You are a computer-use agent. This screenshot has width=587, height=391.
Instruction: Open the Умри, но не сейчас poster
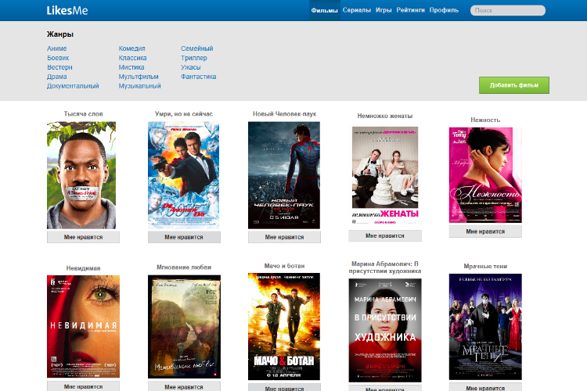pyautogui.click(x=183, y=175)
